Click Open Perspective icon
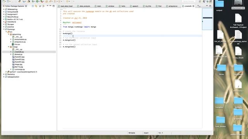The image size is (248, 139). point(200,2)
